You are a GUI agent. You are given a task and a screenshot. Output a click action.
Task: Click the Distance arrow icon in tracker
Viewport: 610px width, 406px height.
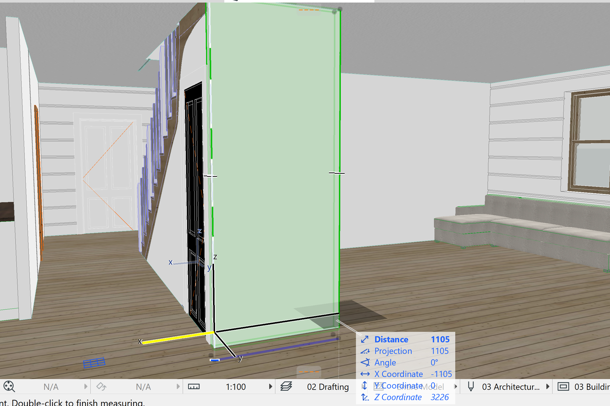(x=365, y=339)
